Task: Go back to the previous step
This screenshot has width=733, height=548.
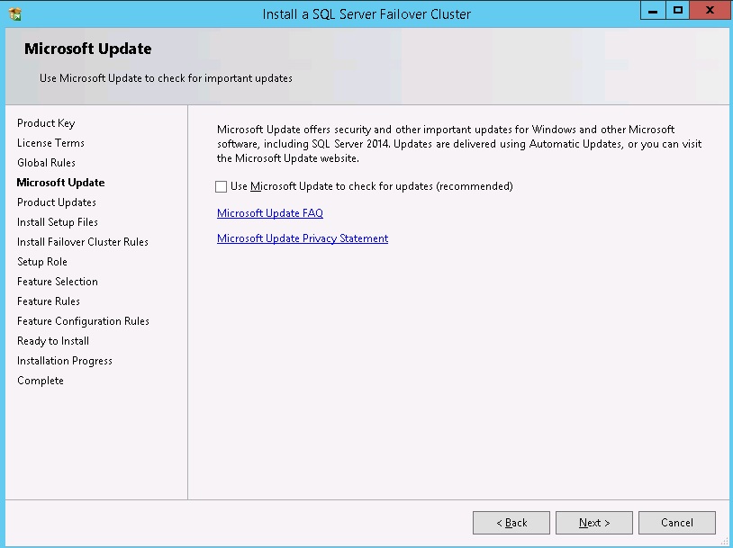Action: 511,522
